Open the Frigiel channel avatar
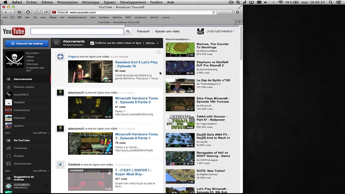Screen dimensions: 345x194 (x=60, y=57)
